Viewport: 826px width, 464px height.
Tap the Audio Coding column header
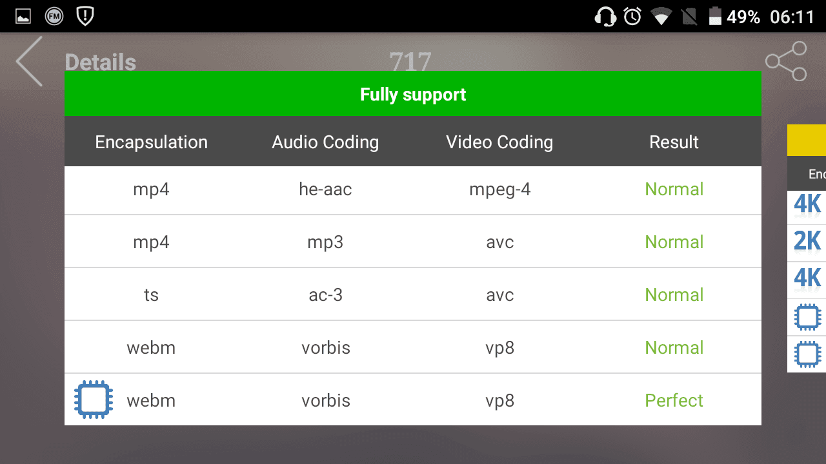(325, 142)
